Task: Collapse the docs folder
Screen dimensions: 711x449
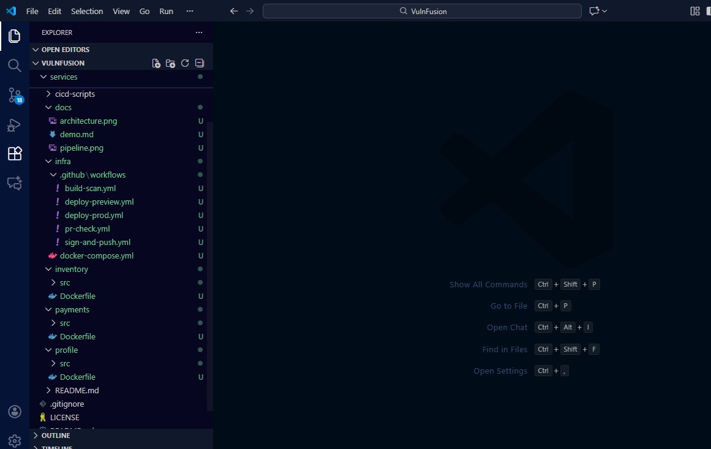Action: click(x=121, y=107)
